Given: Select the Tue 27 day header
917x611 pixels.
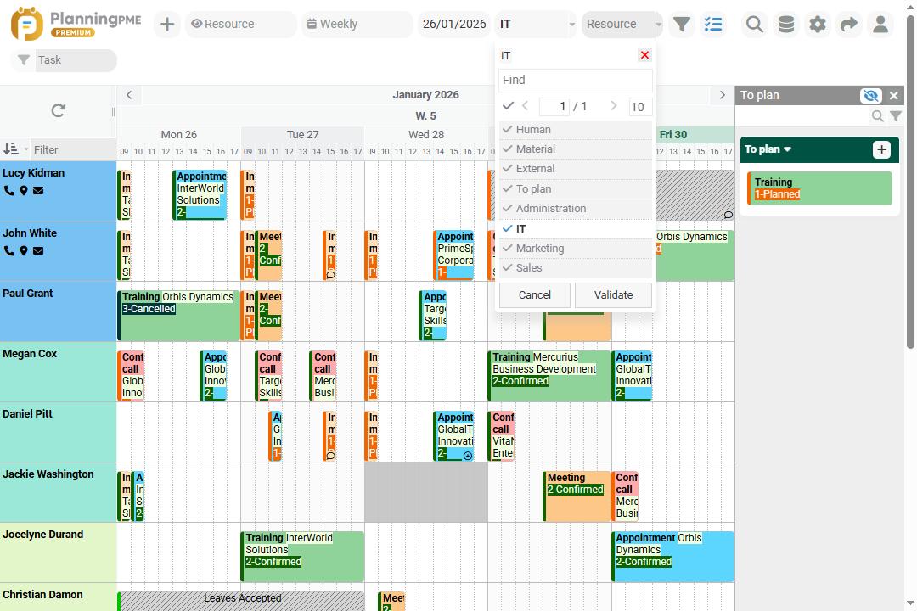Looking at the screenshot, I should tap(303, 134).
